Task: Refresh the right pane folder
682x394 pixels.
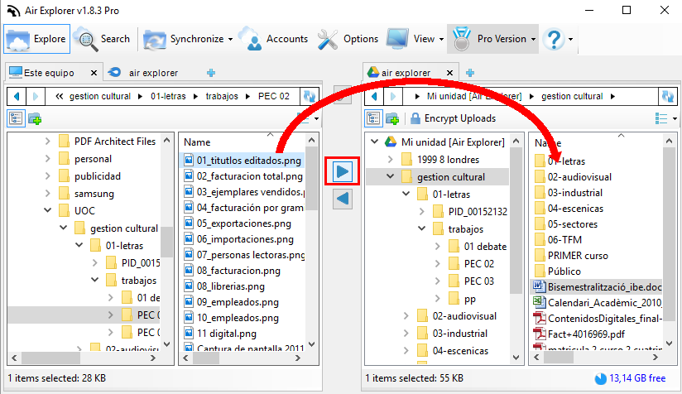Action: (x=668, y=96)
